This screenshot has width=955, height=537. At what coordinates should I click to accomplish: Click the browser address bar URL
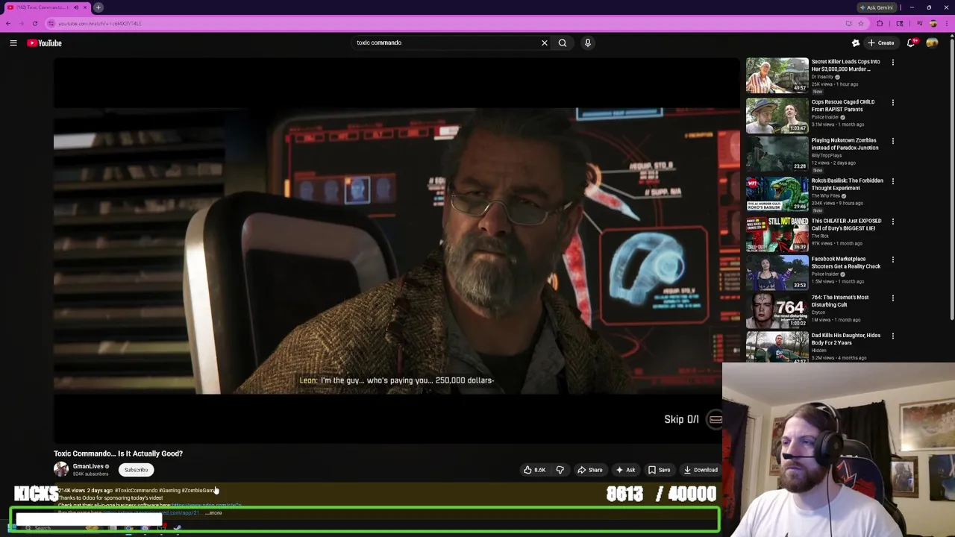(99, 23)
